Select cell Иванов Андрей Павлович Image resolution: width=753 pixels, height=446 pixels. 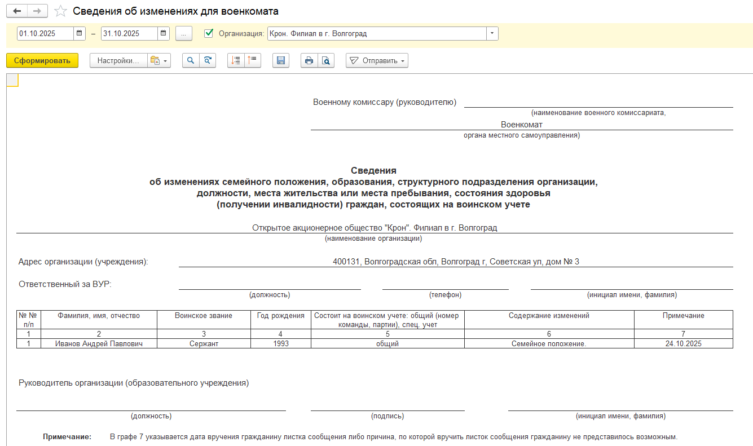pos(99,343)
